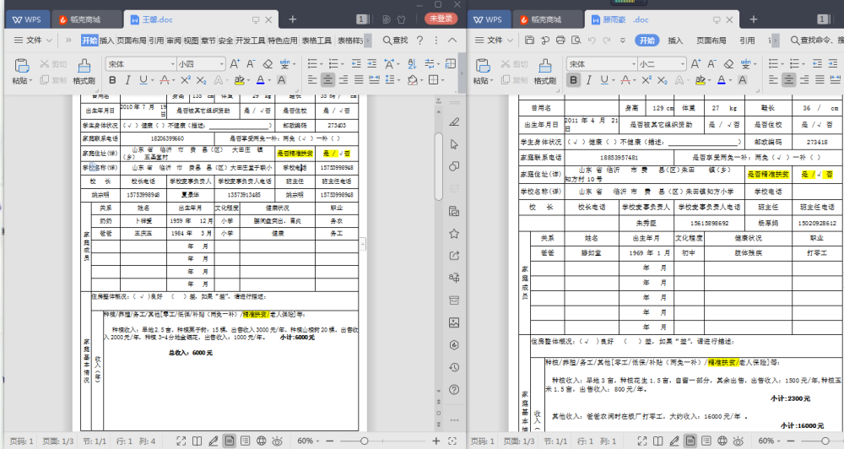The width and height of the screenshot is (844, 449).
Task: Toggle Italic in the right WPS window
Action: (x=588, y=79)
